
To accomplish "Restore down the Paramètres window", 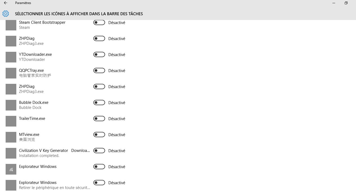I will [x=346, y=3].
